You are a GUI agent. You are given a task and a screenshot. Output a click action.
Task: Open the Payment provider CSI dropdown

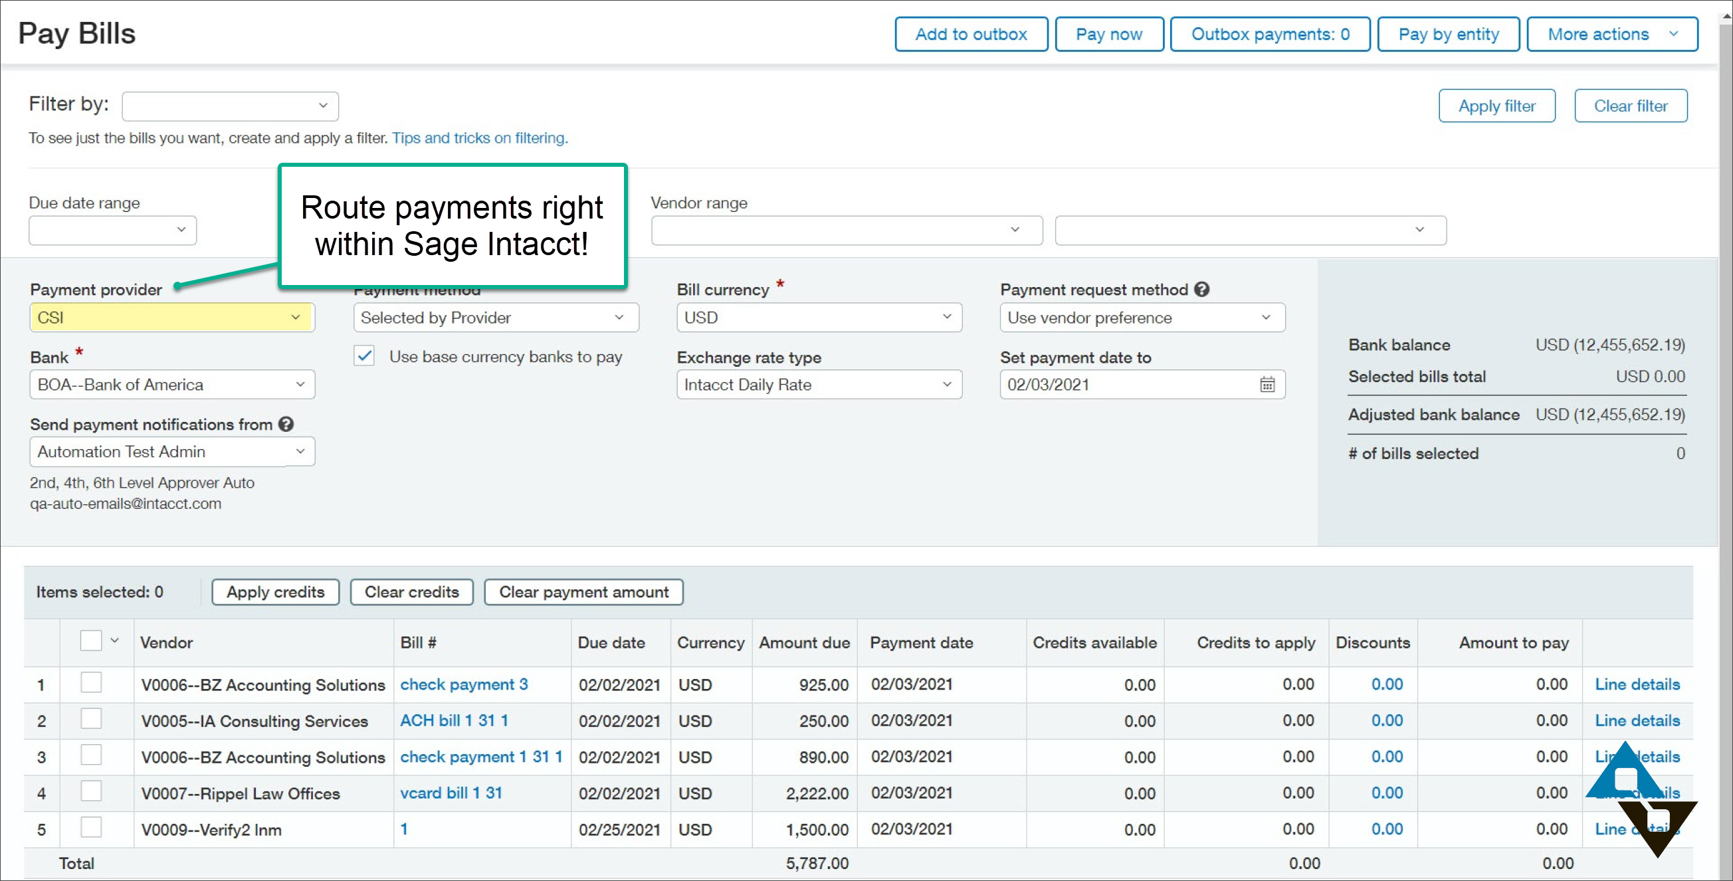pyautogui.click(x=172, y=318)
